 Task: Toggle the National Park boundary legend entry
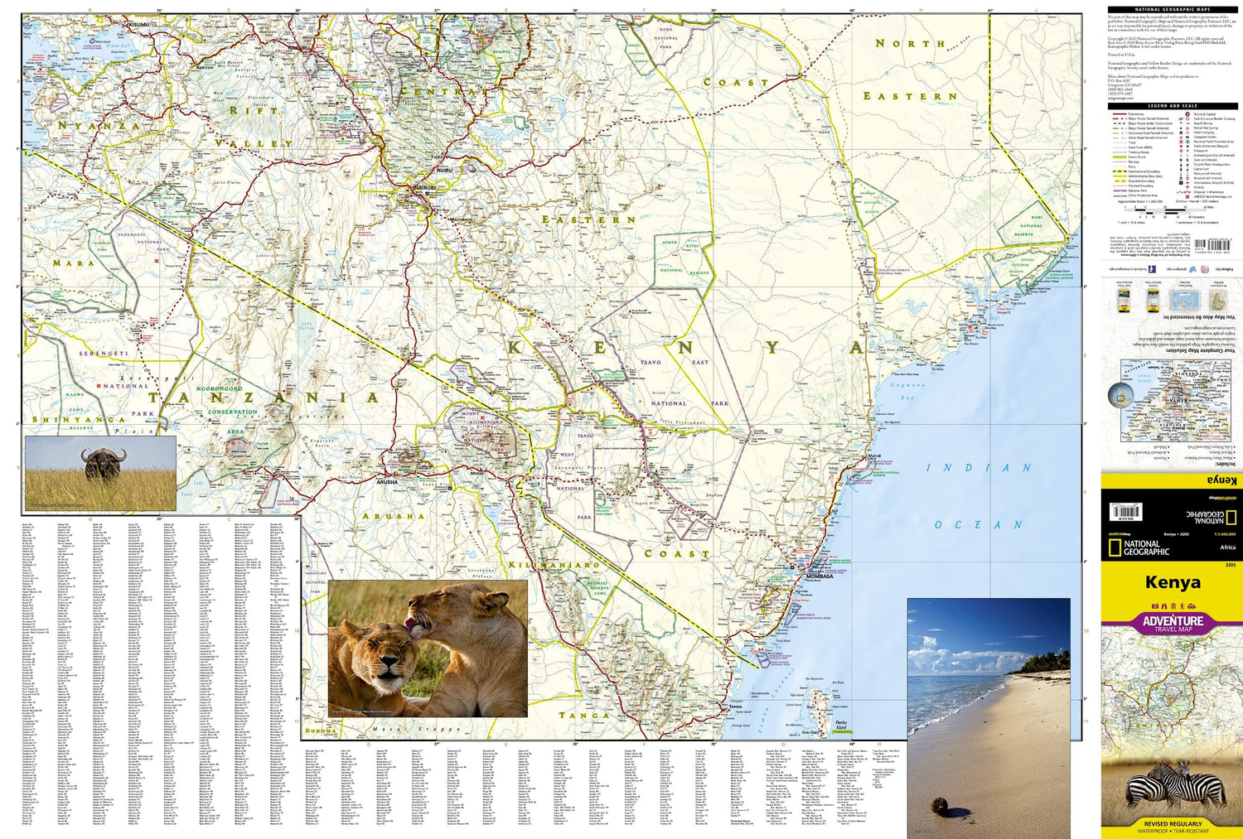coord(1120,190)
